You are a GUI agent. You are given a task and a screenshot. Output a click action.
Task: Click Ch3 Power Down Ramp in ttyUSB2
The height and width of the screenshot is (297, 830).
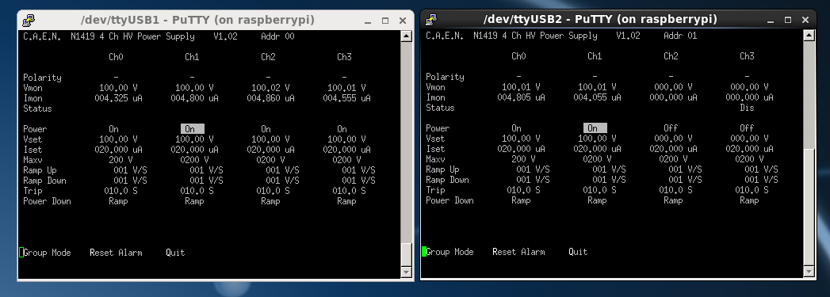750,201
